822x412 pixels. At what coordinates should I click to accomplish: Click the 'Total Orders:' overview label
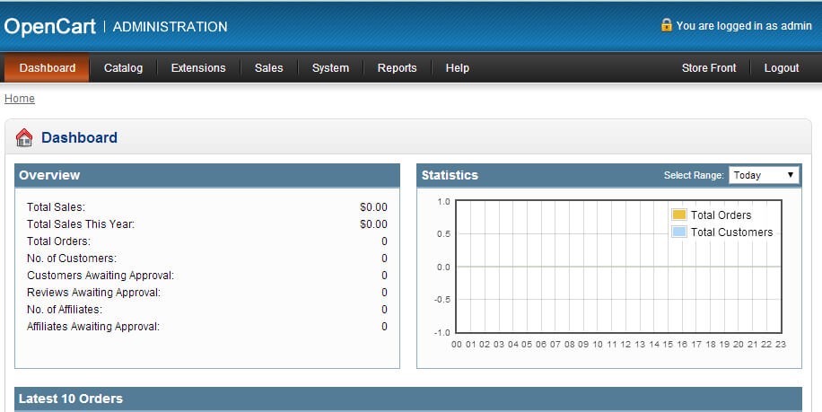[x=58, y=241]
